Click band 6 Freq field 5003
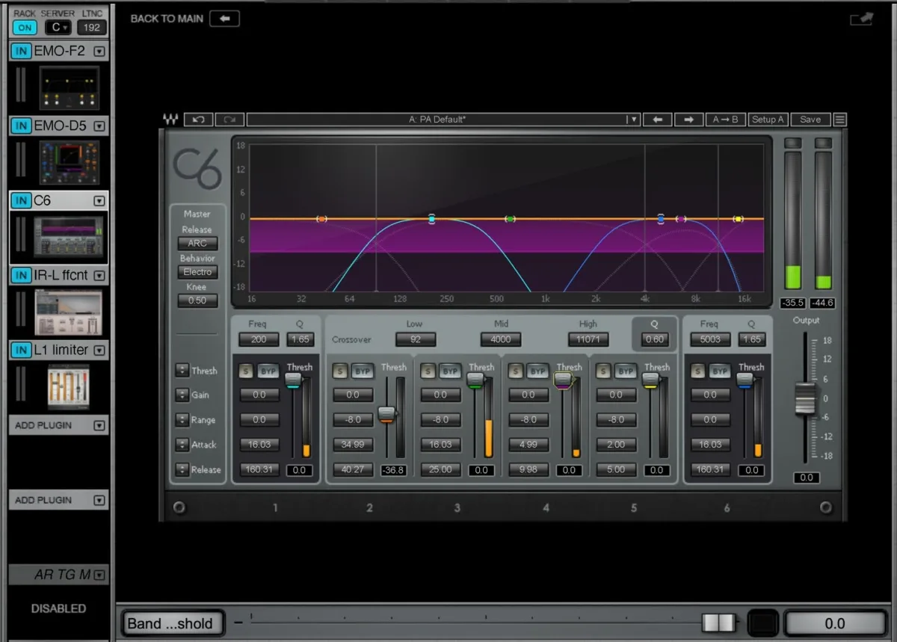897x642 pixels. pyautogui.click(x=711, y=339)
